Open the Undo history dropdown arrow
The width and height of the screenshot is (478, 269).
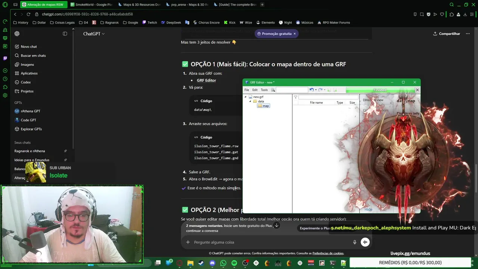click(x=316, y=90)
